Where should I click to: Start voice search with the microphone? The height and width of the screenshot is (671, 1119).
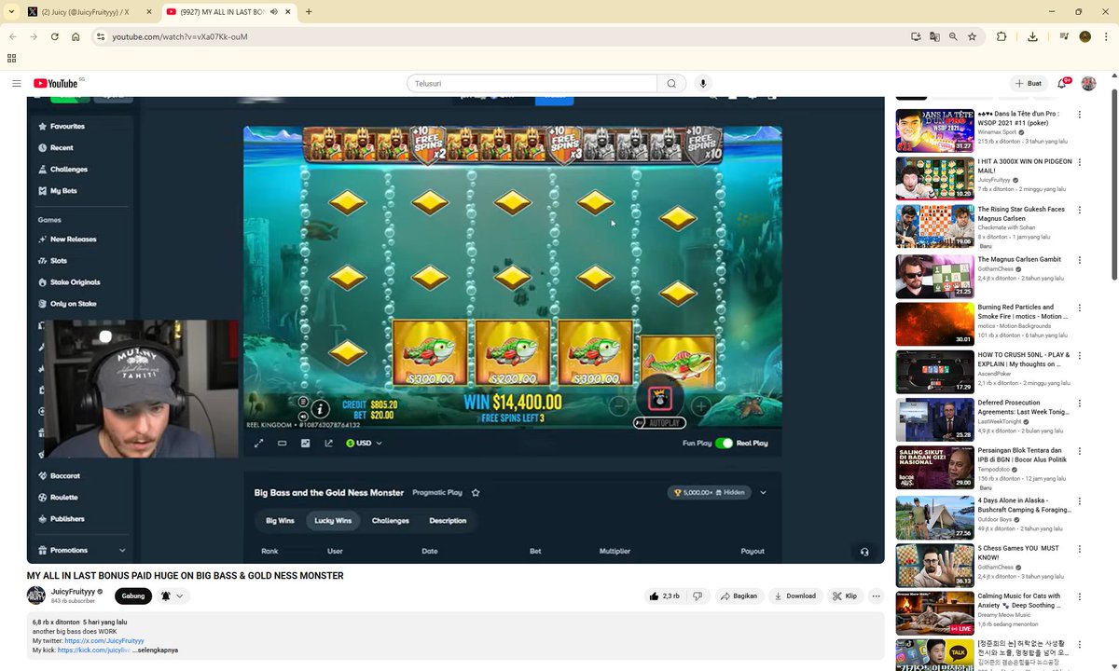(x=703, y=84)
